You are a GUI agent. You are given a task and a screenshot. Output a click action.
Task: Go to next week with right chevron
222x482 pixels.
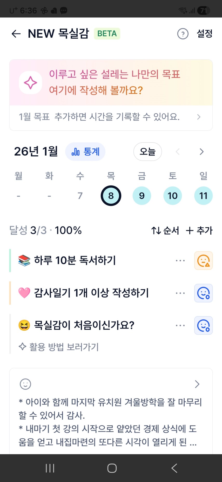click(201, 152)
